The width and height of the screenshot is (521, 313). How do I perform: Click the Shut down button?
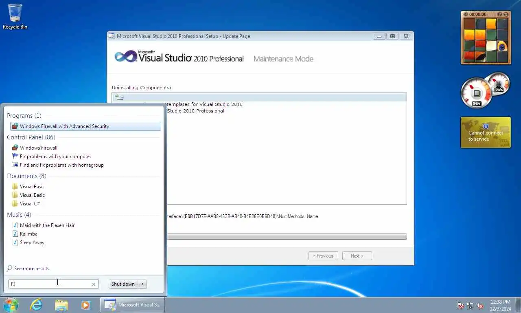pyautogui.click(x=123, y=284)
